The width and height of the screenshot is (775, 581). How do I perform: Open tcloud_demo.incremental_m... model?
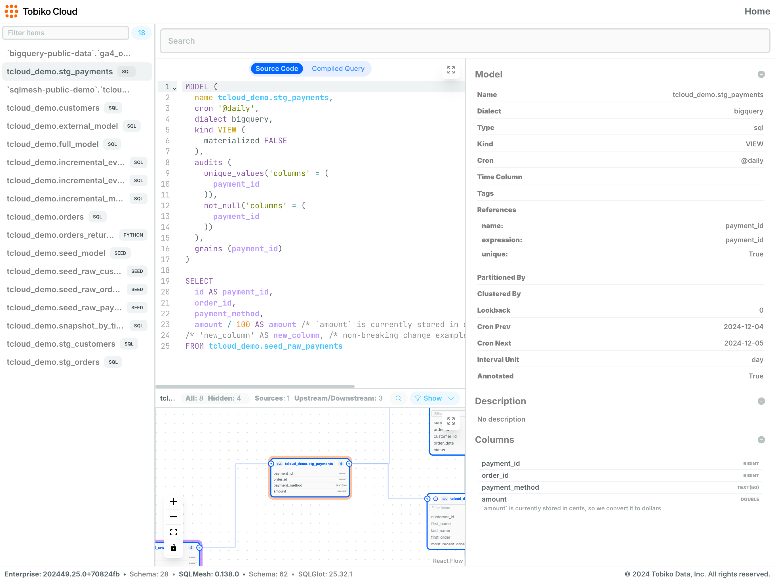pos(77,199)
